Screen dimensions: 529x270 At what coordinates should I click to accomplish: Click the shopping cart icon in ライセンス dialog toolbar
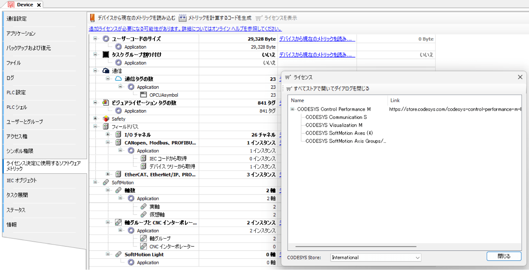point(289,89)
